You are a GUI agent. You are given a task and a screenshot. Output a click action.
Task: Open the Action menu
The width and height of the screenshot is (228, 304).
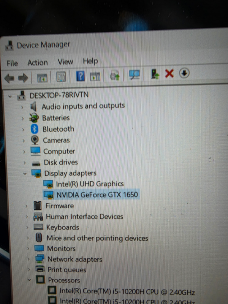point(38,63)
